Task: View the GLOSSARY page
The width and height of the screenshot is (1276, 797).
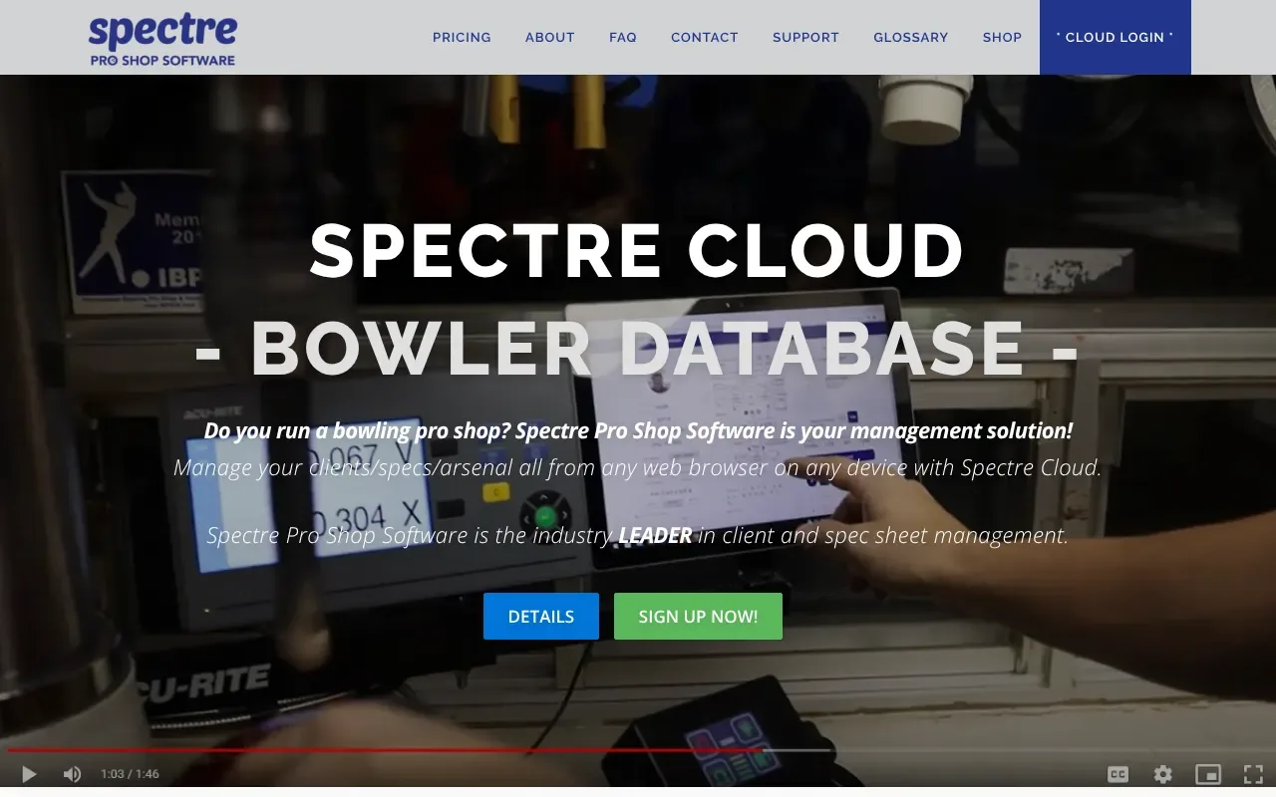Action: pos(910,37)
